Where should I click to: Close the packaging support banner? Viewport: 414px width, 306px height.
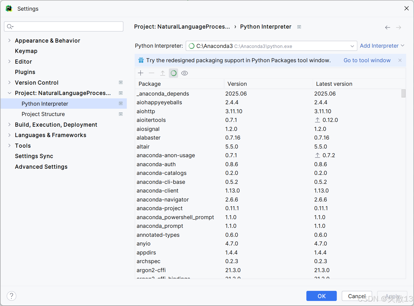tap(400, 60)
